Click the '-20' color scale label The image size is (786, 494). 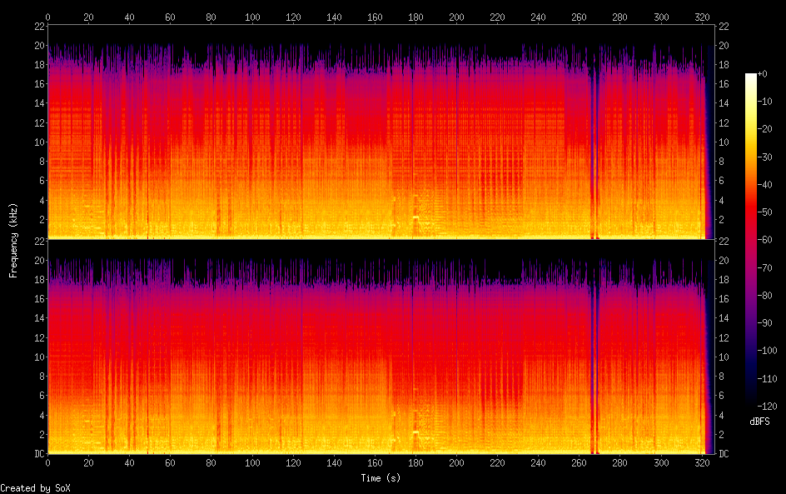(765, 129)
